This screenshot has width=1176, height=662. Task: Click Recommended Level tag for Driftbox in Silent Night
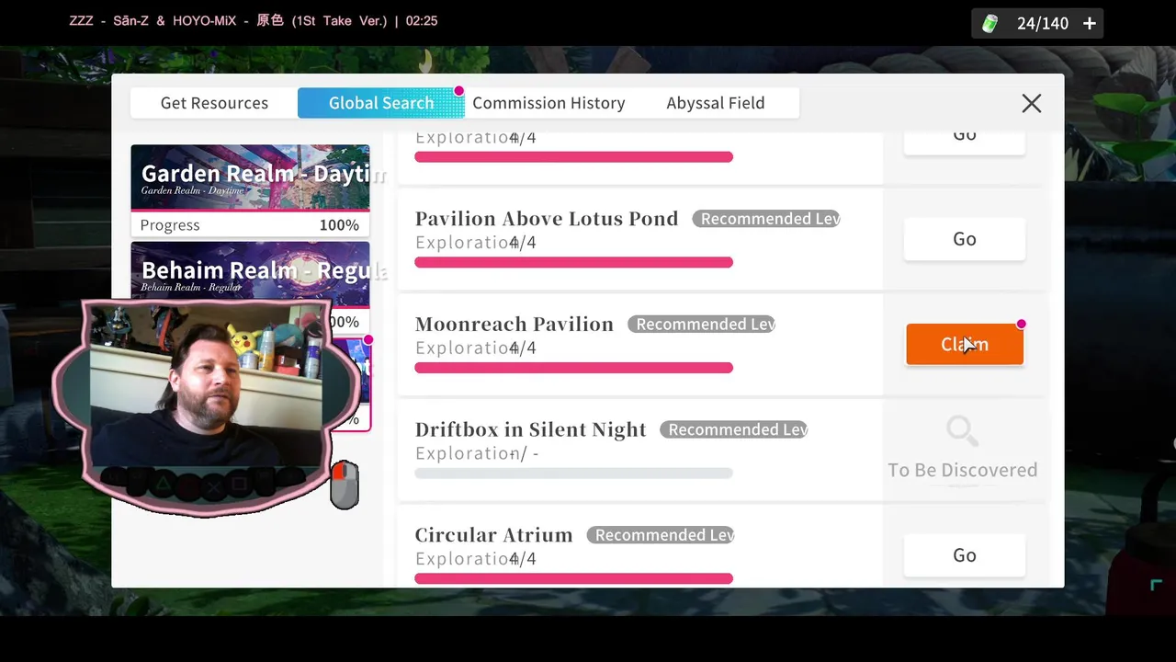click(735, 429)
